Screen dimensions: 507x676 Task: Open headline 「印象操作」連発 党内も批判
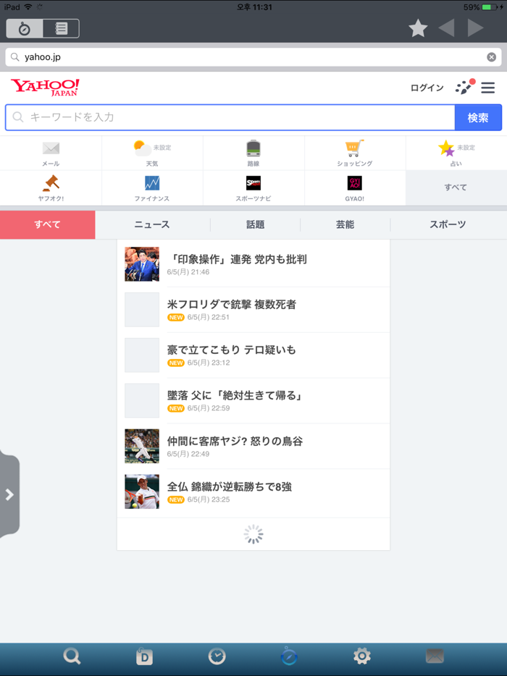pyautogui.click(x=237, y=259)
